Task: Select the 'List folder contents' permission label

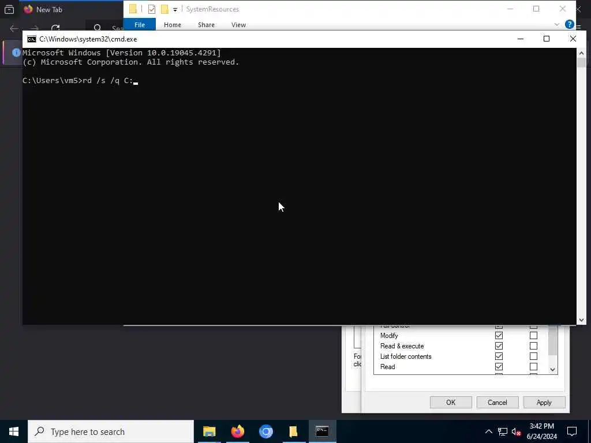Action: 406,356
